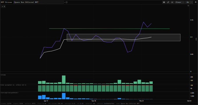This screenshot has height=105, width=198.
Task: Click the contract address in status bar
Action: click(x=106, y=104)
